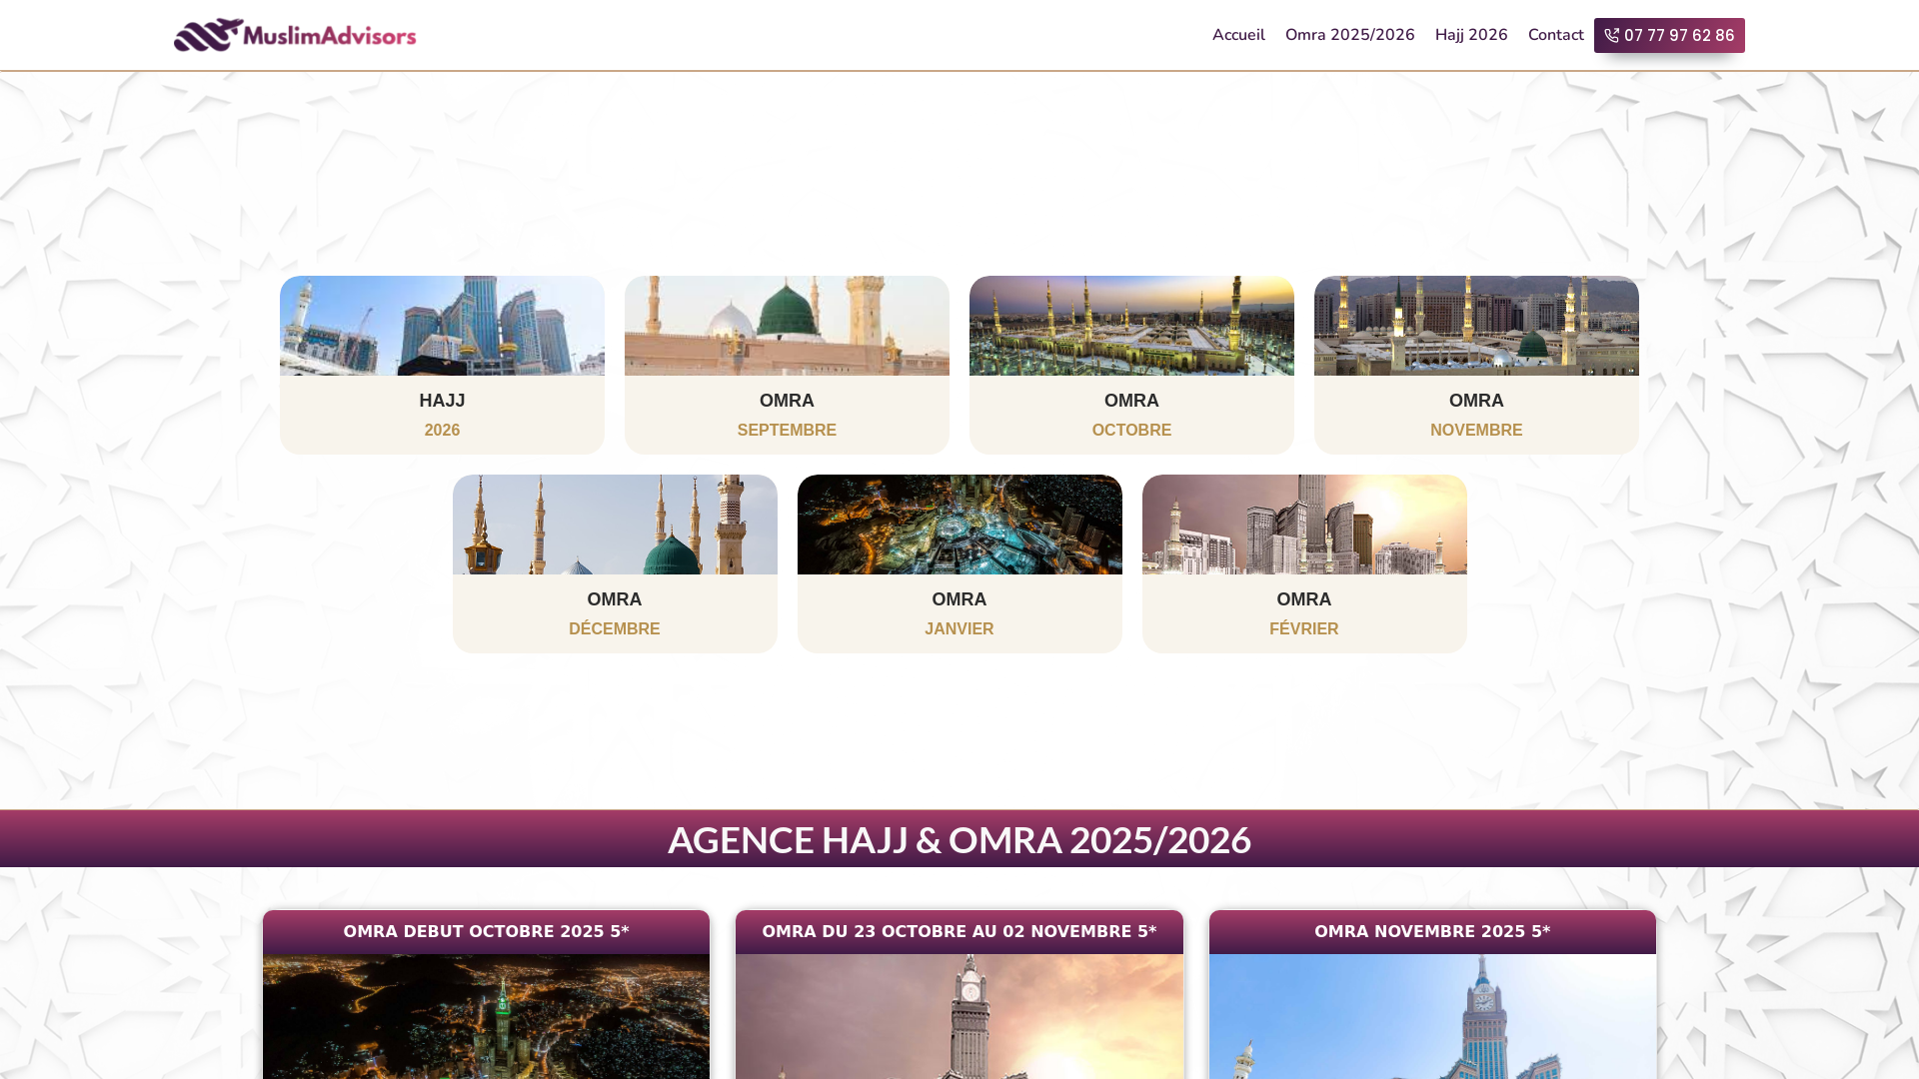Open the Omra 2025/2026 menu item
This screenshot has width=1919, height=1079.
tap(1349, 35)
